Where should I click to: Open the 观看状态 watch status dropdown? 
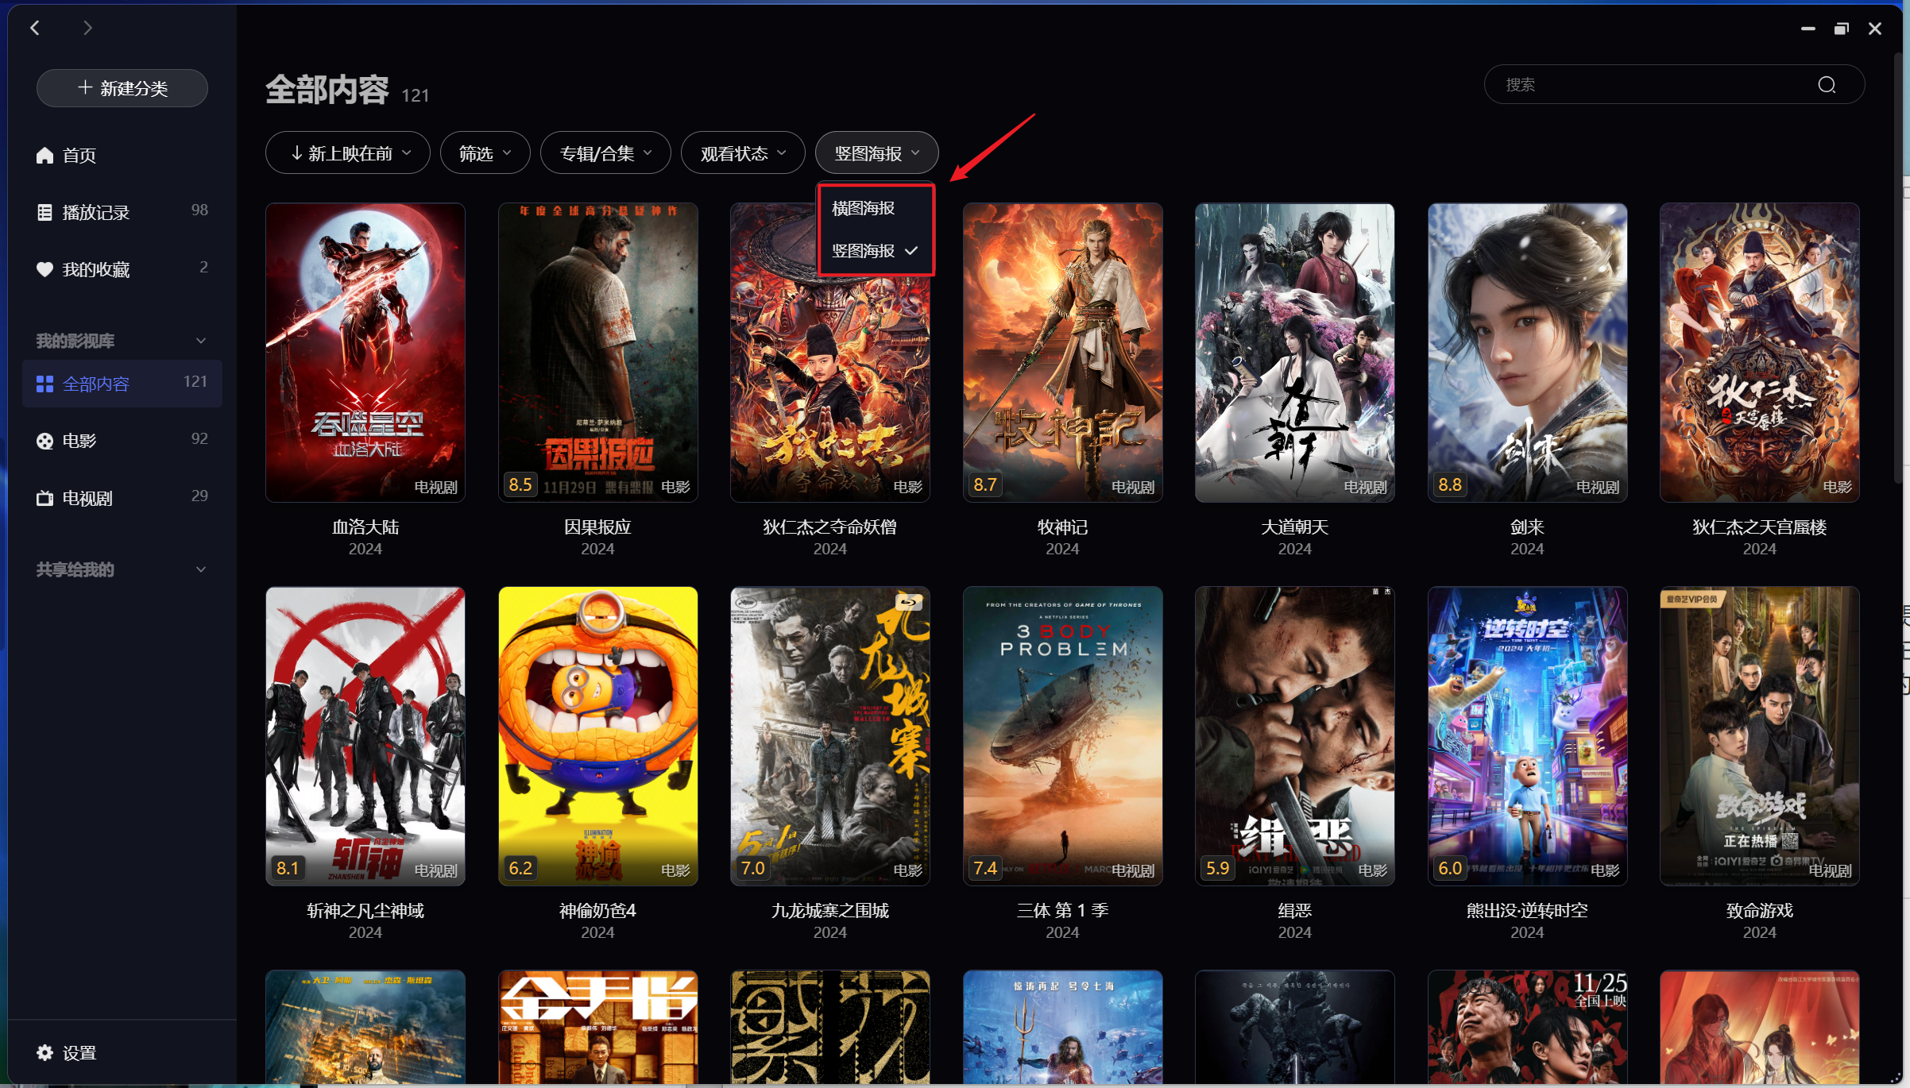(742, 153)
